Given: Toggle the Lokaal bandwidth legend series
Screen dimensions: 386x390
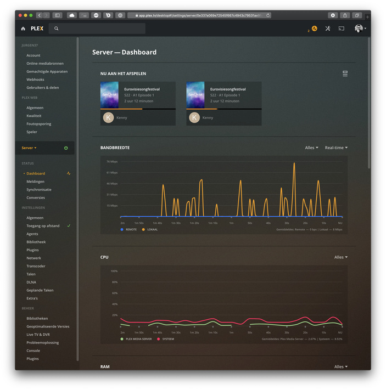Looking at the screenshot, I should pos(150,230).
